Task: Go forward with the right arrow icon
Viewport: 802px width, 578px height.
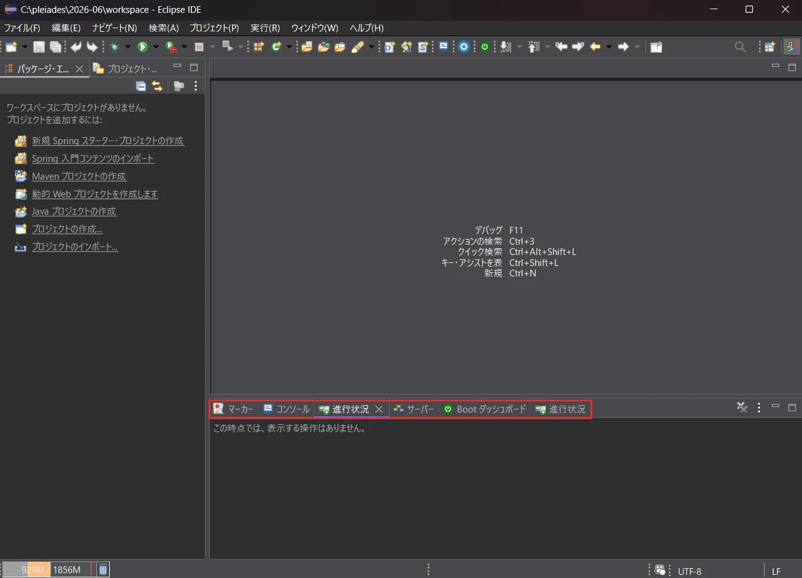Action: pos(623,47)
